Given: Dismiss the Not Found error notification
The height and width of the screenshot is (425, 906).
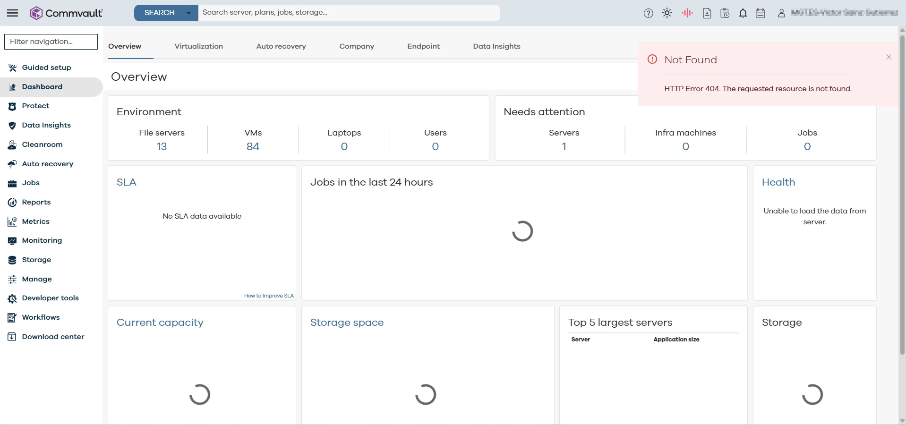Looking at the screenshot, I should (889, 57).
